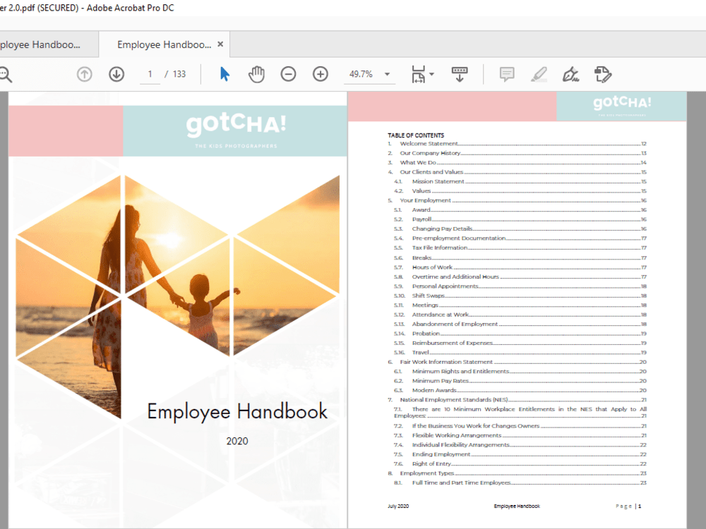Click the stamp tool icon
706x529 pixels.
tap(603, 74)
